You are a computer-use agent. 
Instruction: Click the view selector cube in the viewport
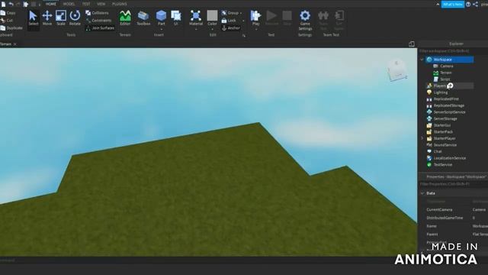(x=397, y=70)
